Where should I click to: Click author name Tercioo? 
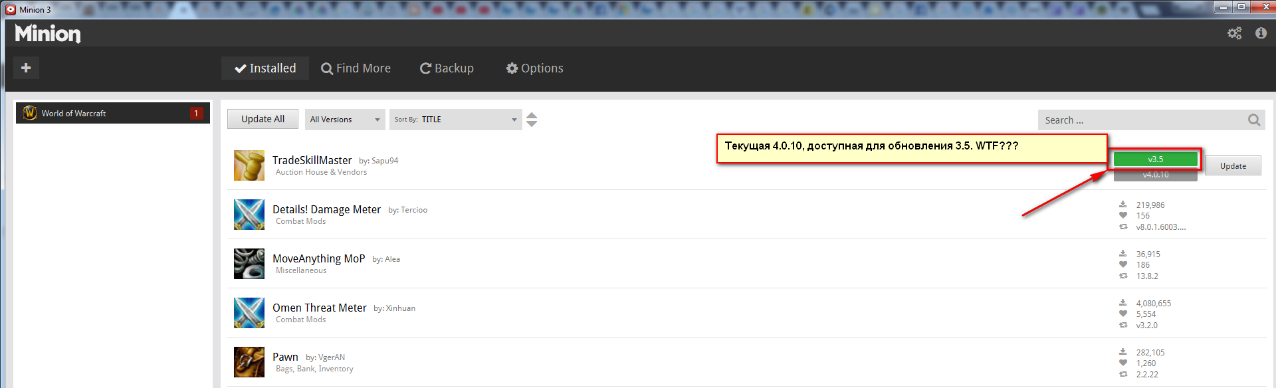coord(414,210)
